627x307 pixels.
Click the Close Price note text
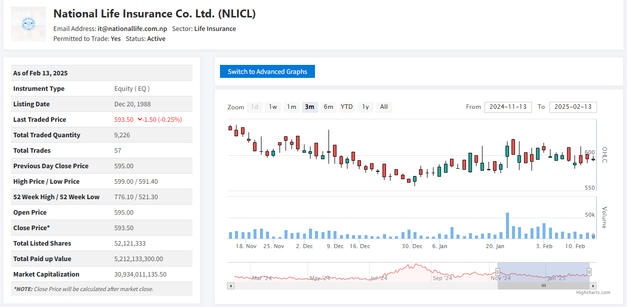[x=83, y=289]
